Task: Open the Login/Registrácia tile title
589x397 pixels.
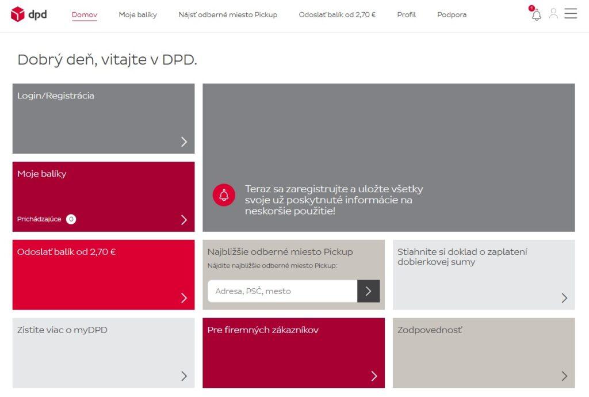Action: pyautogui.click(x=56, y=96)
